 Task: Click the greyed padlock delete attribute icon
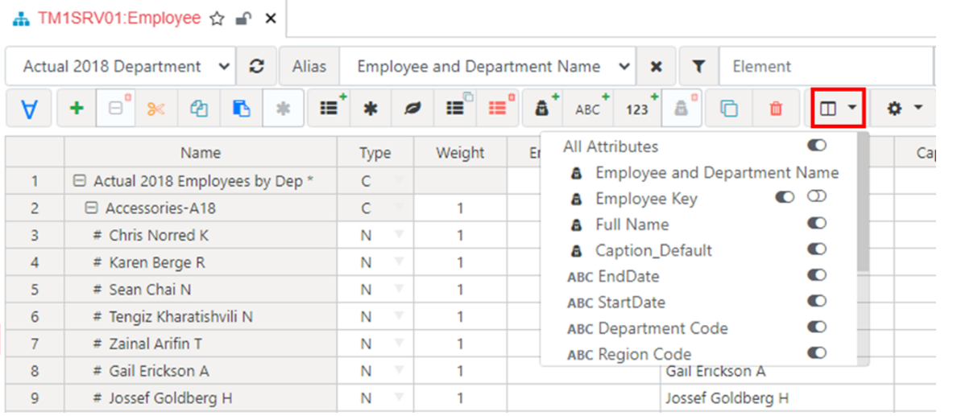[682, 109]
